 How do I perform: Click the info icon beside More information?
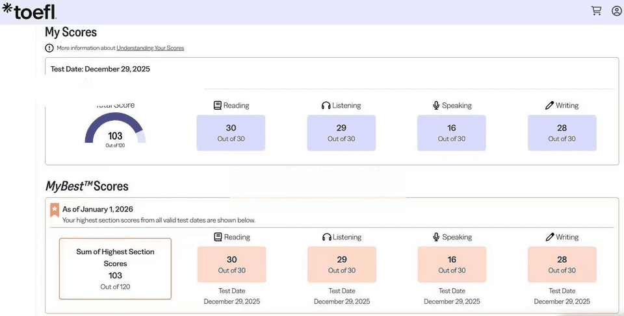click(x=49, y=48)
